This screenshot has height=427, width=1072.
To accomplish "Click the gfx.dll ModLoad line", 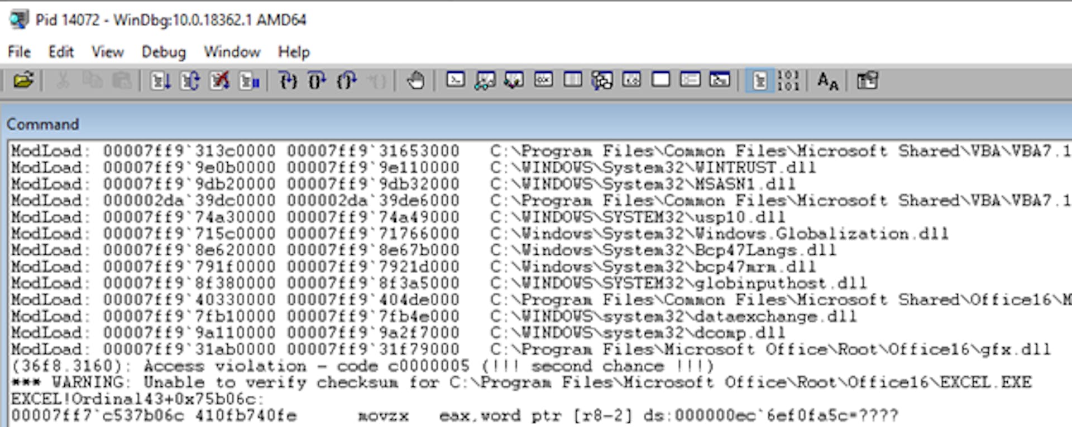I will [531, 349].
